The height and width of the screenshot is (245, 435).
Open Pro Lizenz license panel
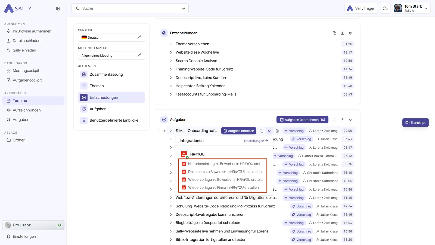pyautogui.click(x=33, y=225)
